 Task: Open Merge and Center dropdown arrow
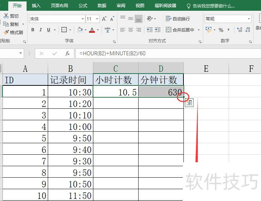[x=199, y=30]
